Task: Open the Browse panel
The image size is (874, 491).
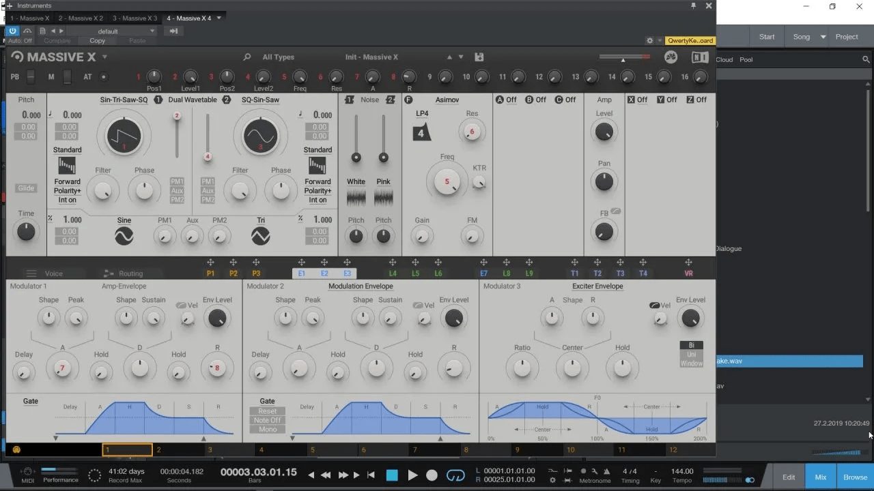Action: 855,477
